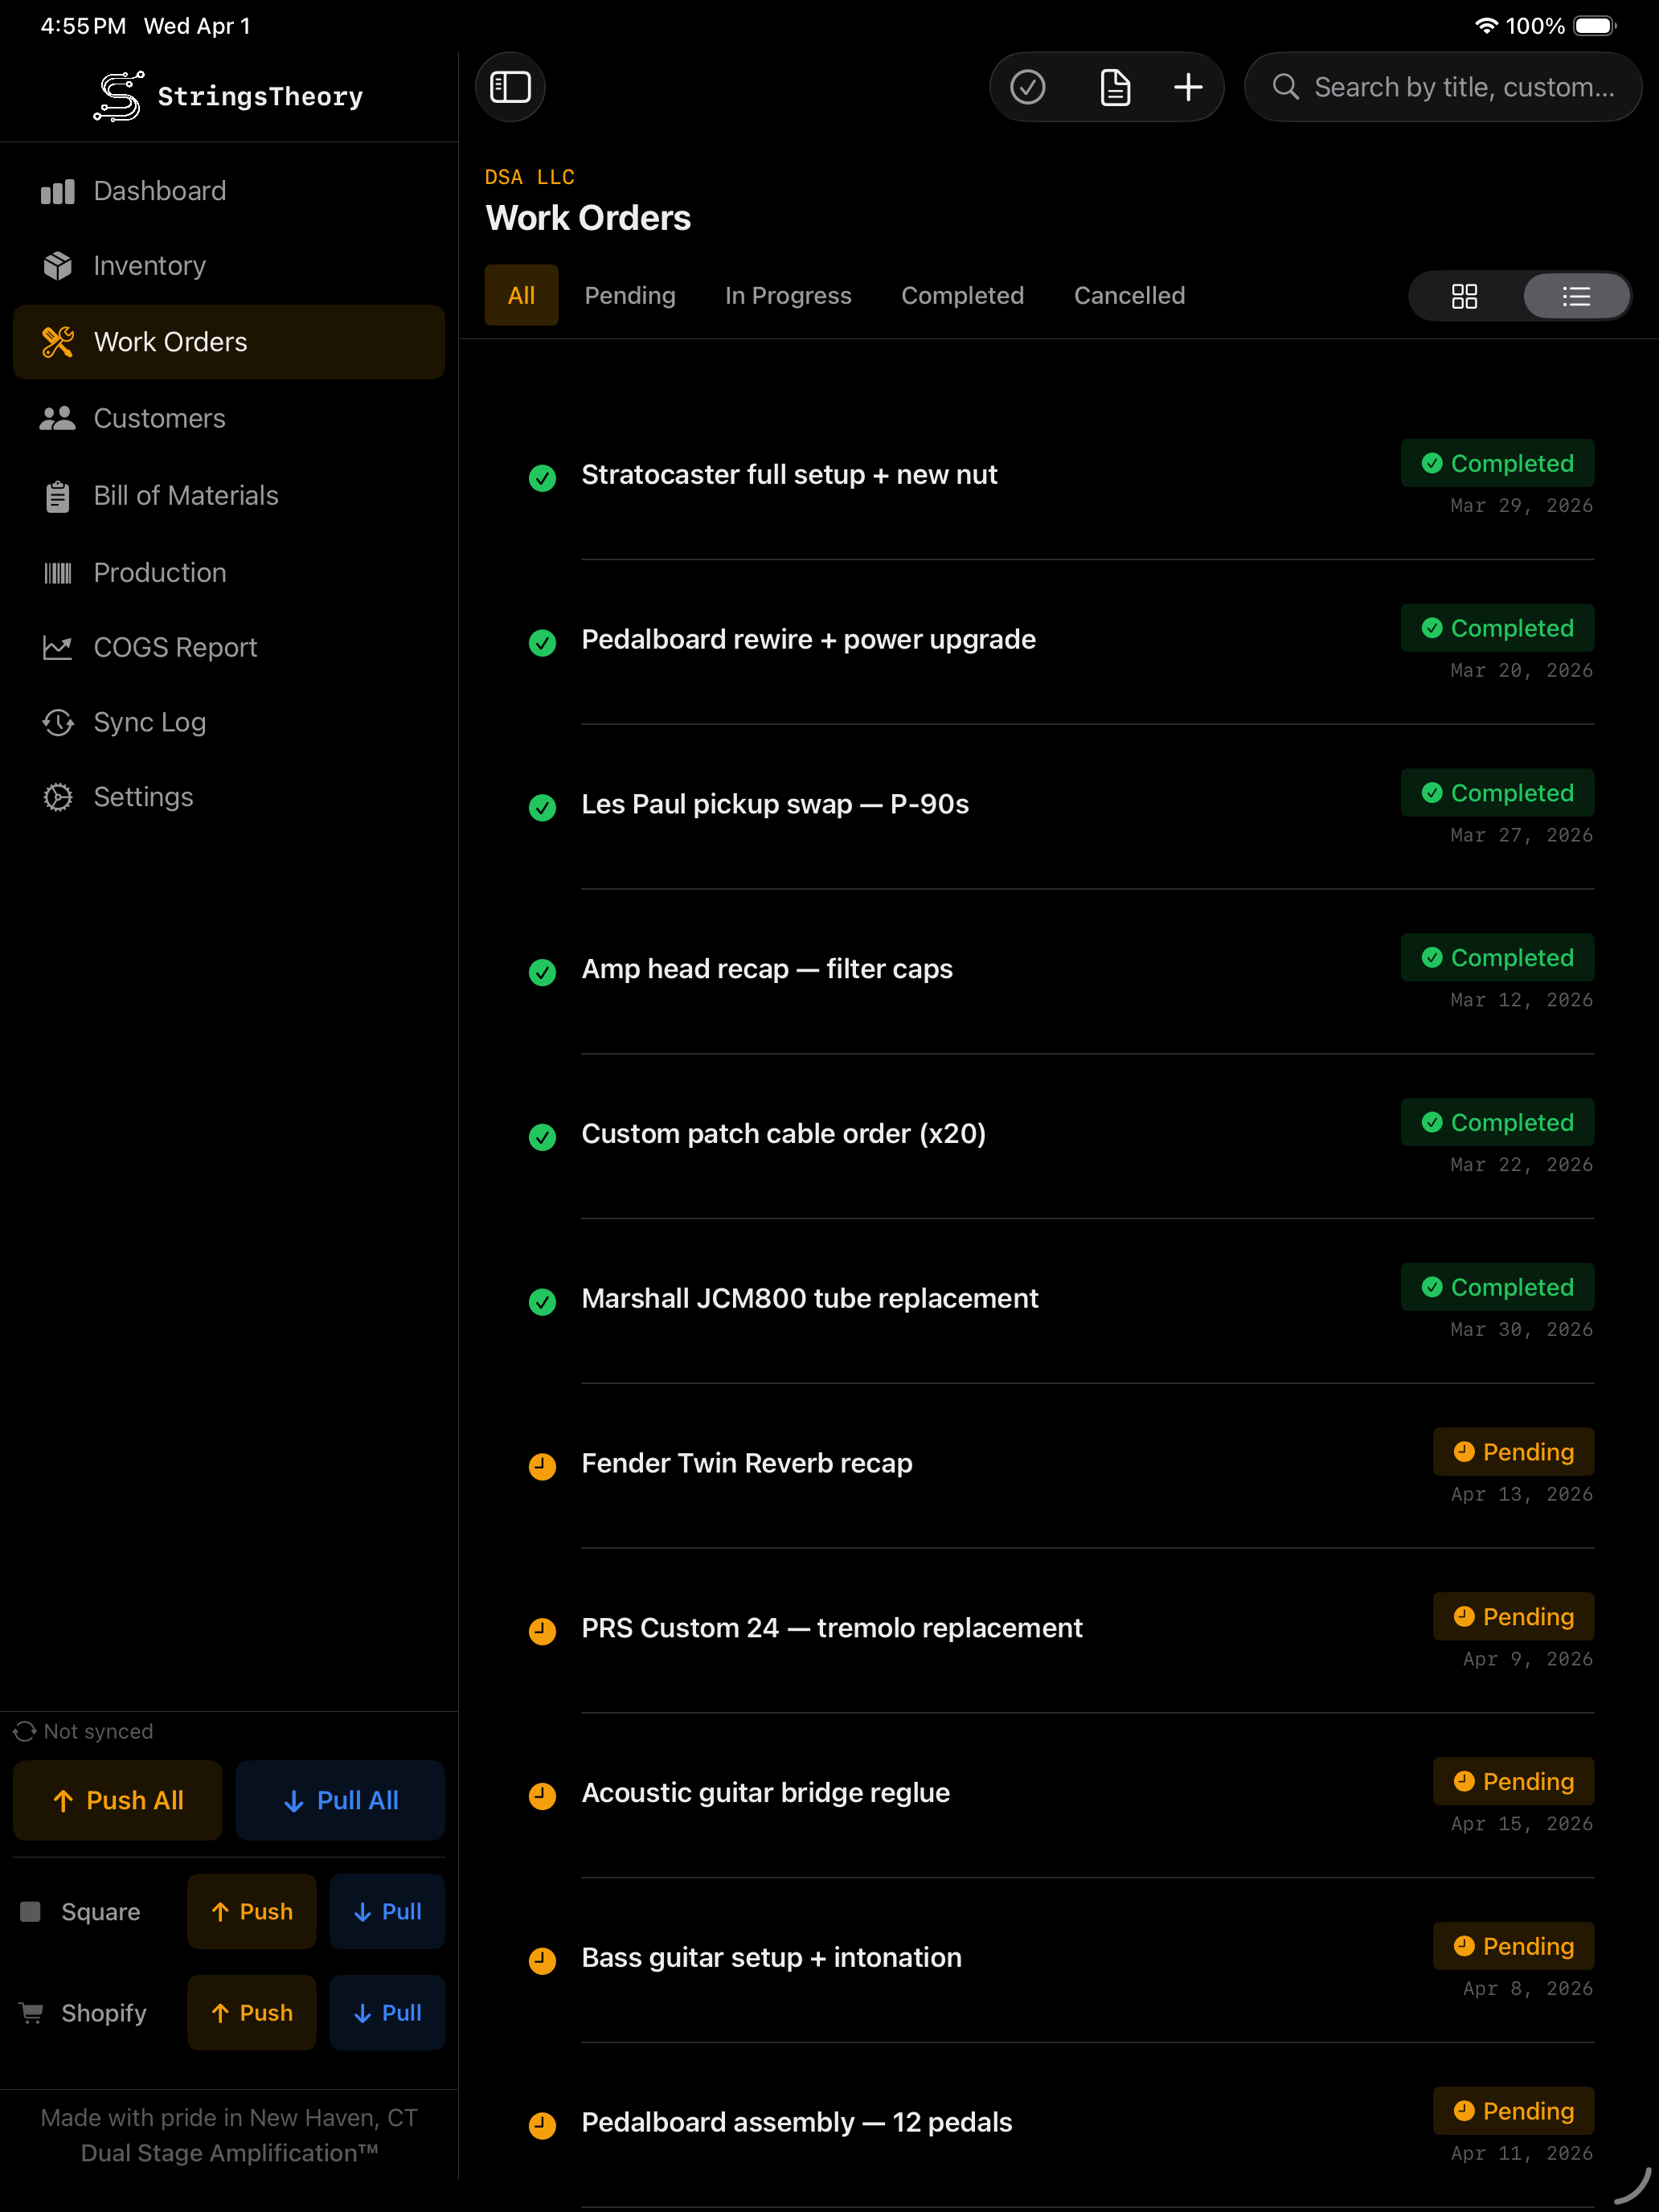Create a new work order with the plus icon
The image size is (1659, 2212).
1188,87
